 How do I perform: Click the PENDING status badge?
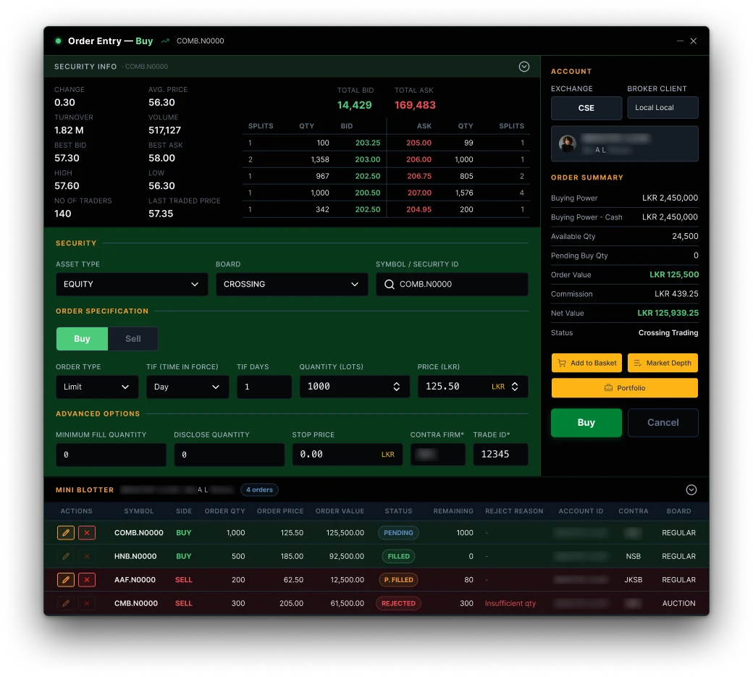click(398, 532)
